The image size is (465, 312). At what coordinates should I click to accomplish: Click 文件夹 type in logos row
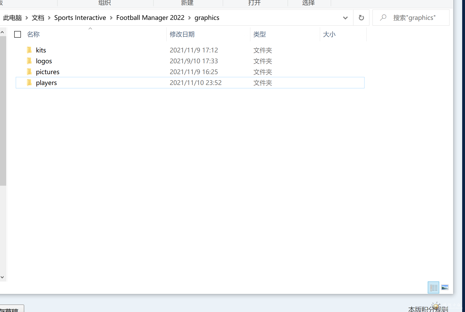pyautogui.click(x=263, y=61)
